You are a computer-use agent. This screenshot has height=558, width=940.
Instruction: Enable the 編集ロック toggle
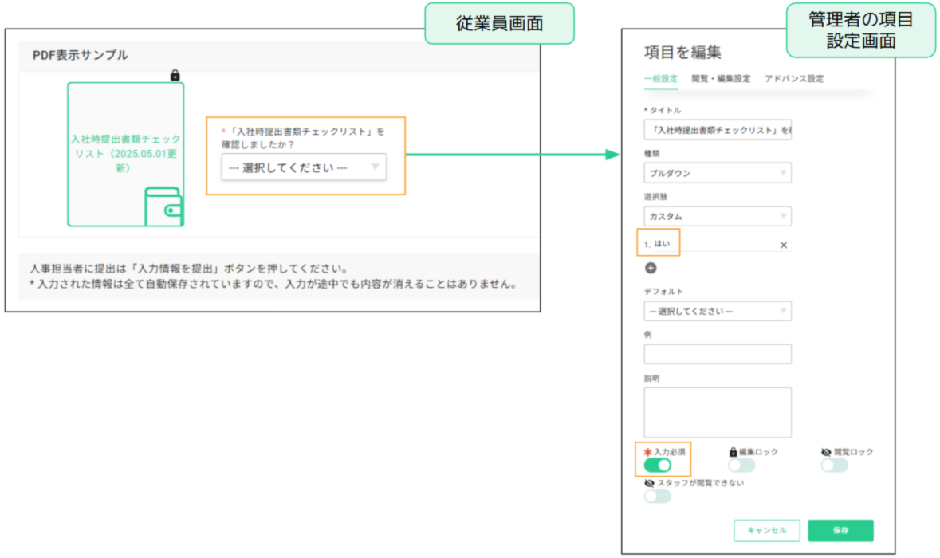click(741, 465)
